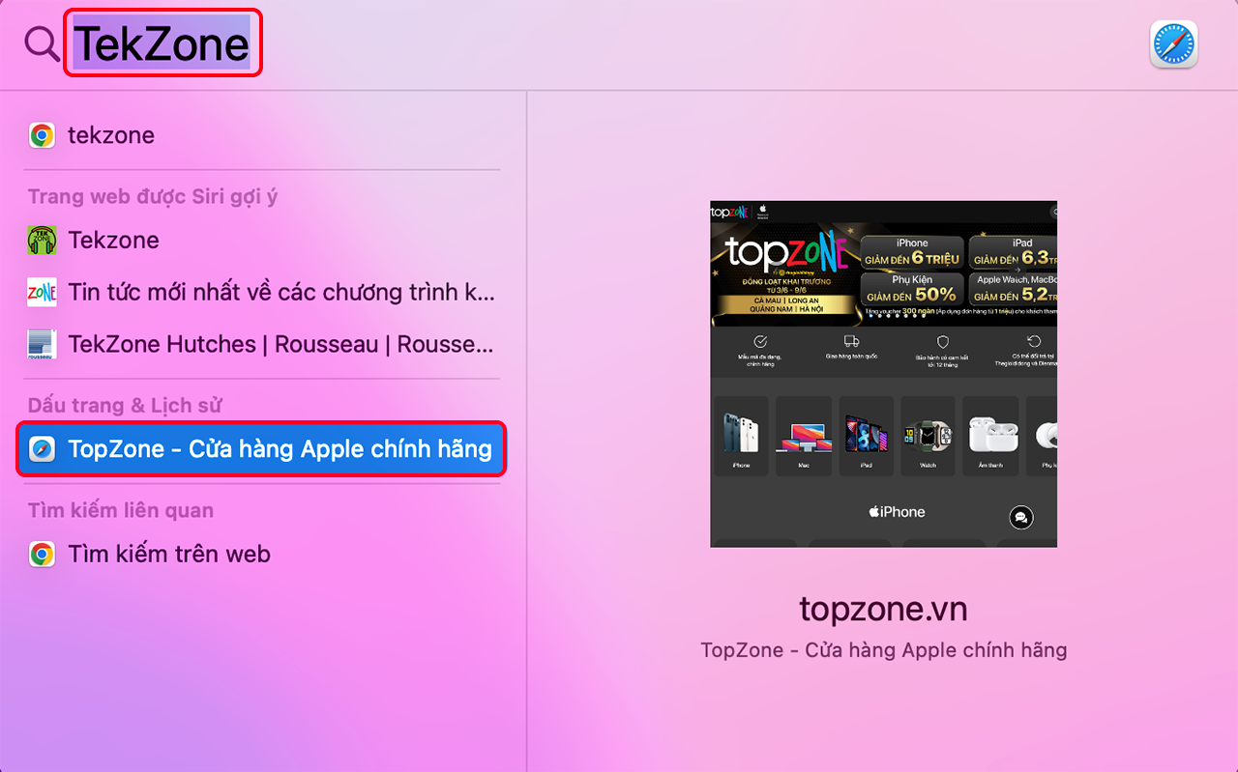
Task: Click into the TekZone search field
Action: [x=162, y=43]
